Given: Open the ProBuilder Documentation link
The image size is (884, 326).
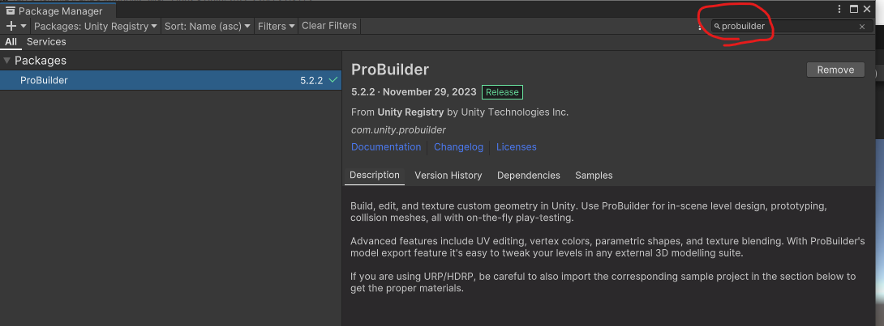Looking at the screenshot, I should tap(386, 147).
